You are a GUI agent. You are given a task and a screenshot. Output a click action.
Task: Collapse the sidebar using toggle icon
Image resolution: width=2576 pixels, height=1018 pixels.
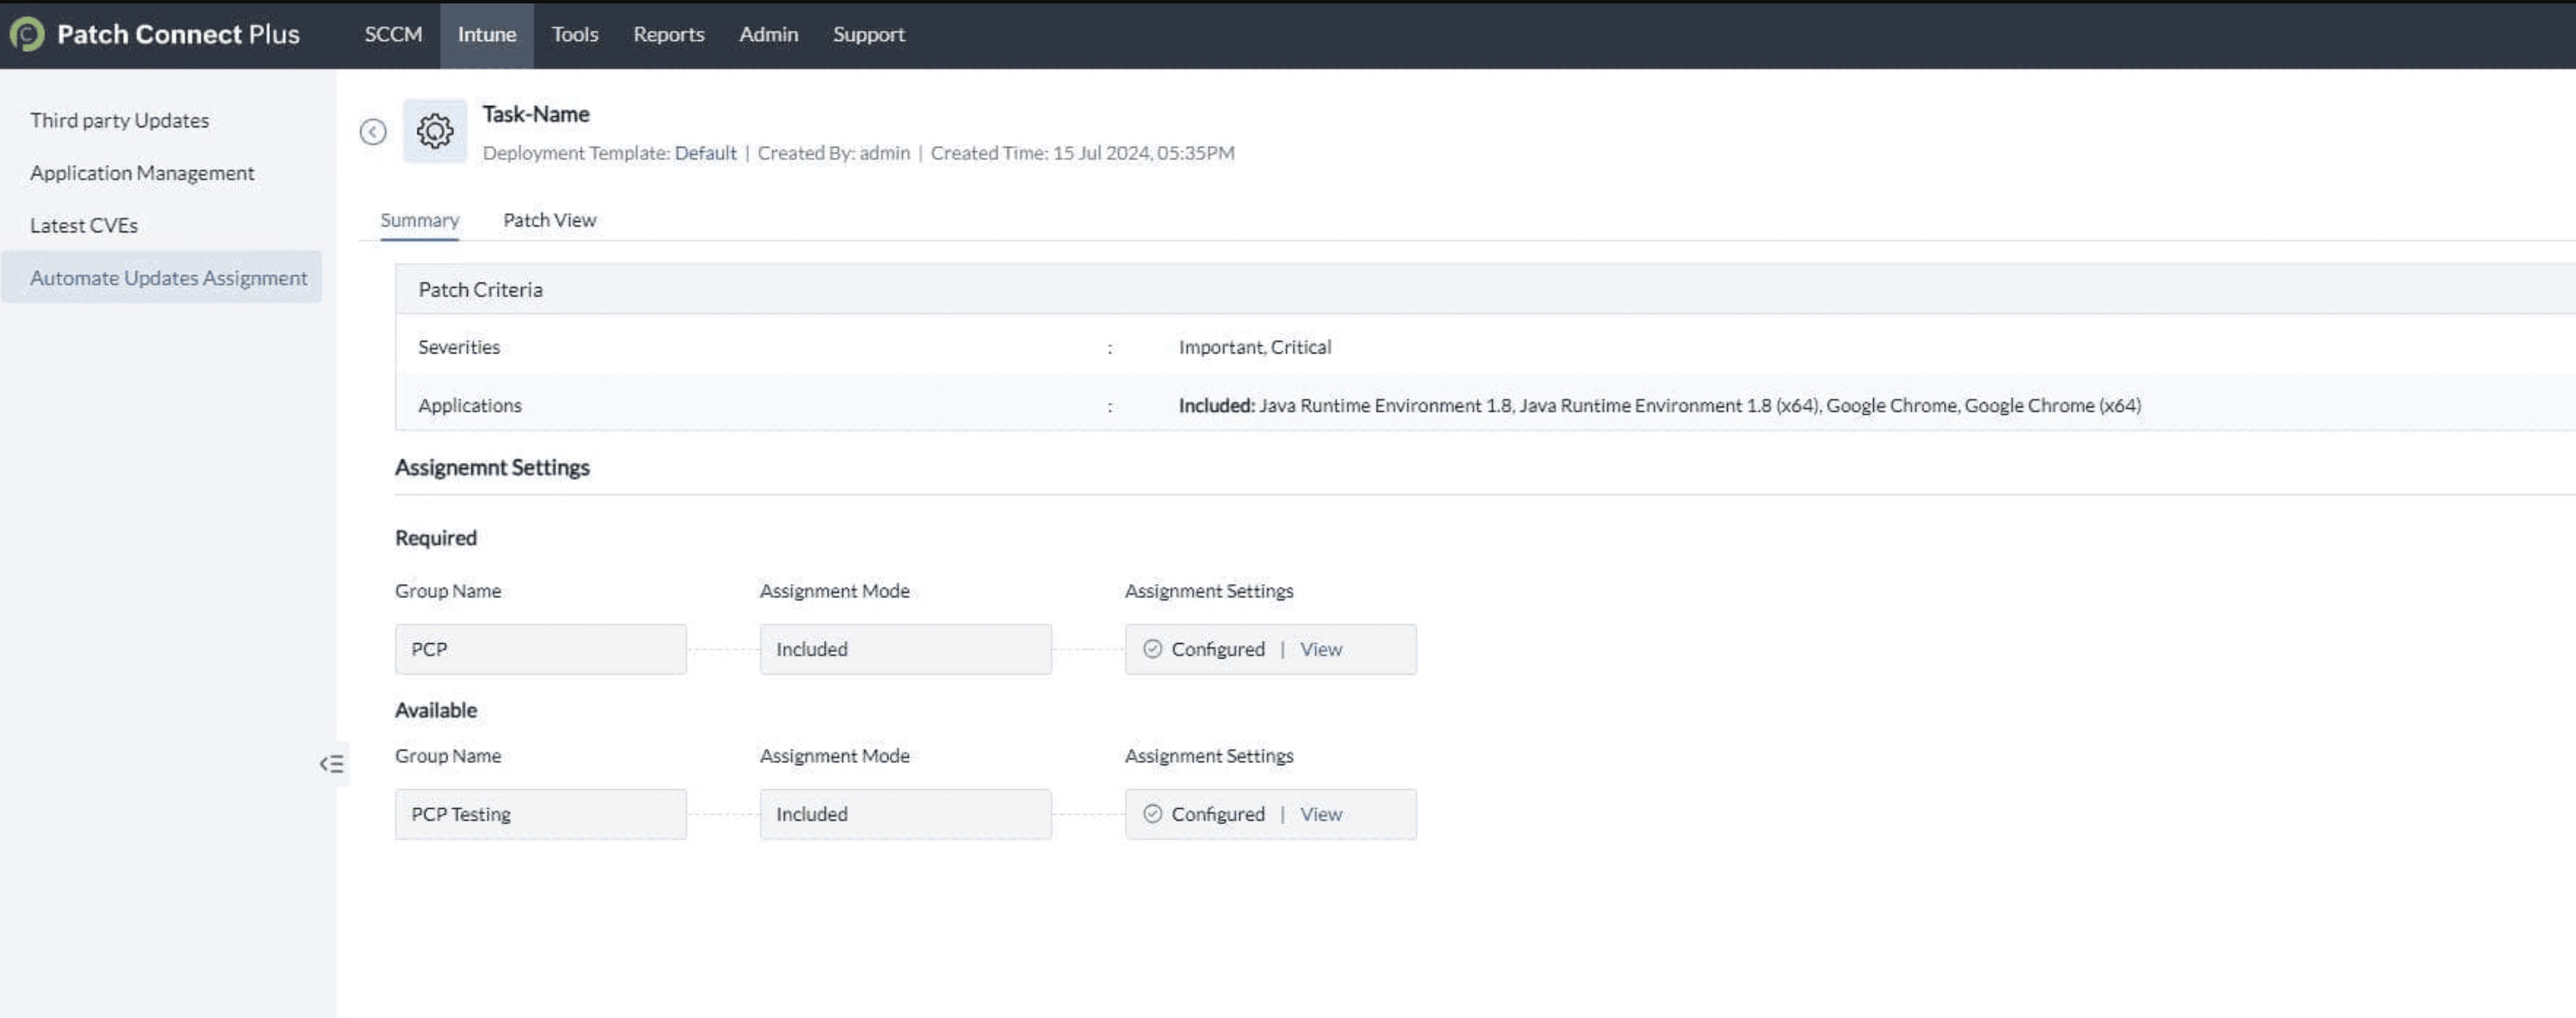(x=332, y=764)
